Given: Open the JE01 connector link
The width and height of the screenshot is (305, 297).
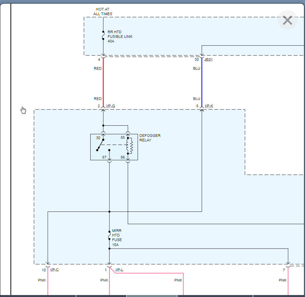Looking at the screenshot, I should click(x=208, y=60).
